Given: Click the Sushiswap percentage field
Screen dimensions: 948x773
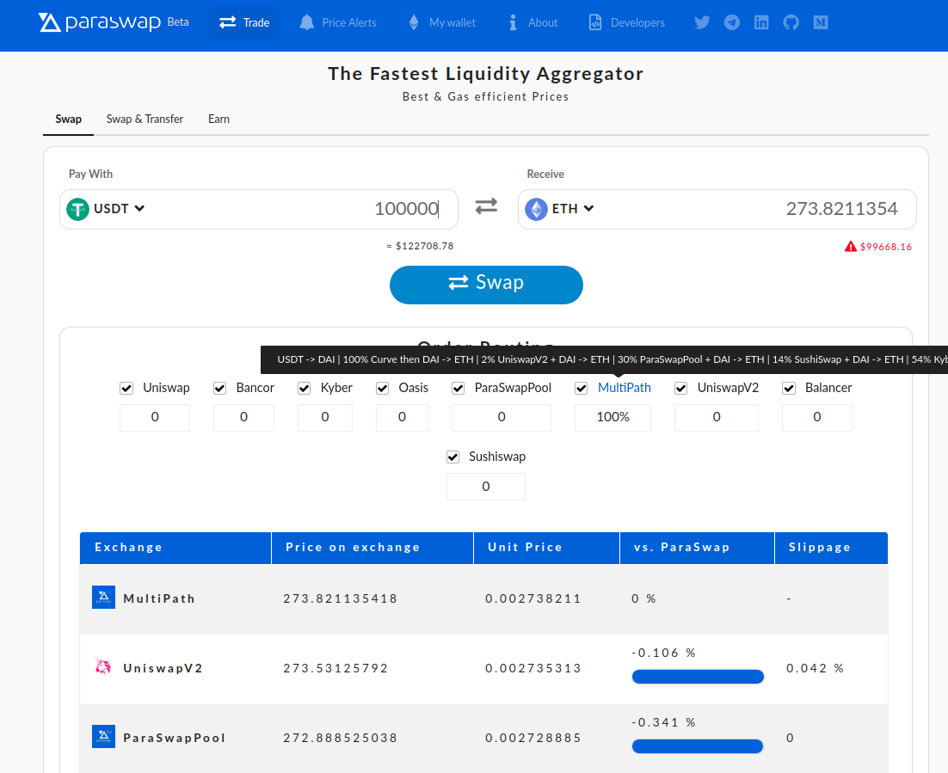Looking at the screenshot, I should tap(485, 487).
